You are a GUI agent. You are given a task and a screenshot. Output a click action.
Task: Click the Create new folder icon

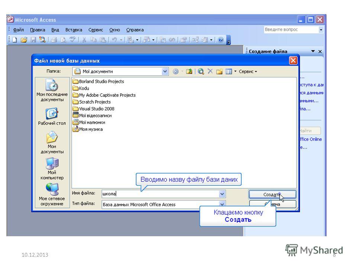point(219,72)
